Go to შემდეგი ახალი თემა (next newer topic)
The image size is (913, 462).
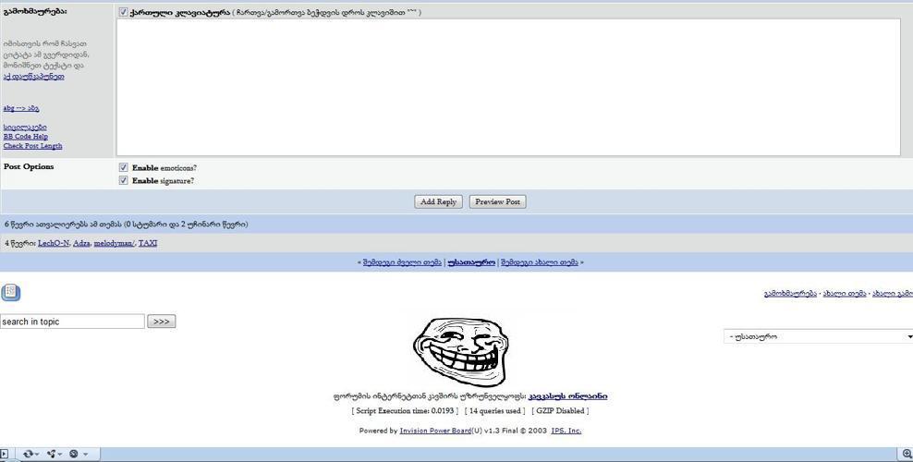point(540,262)
